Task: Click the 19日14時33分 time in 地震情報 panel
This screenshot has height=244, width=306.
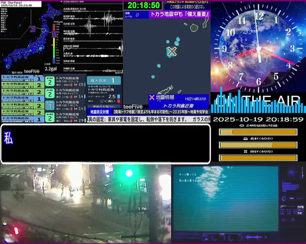Action: (195, 99)
